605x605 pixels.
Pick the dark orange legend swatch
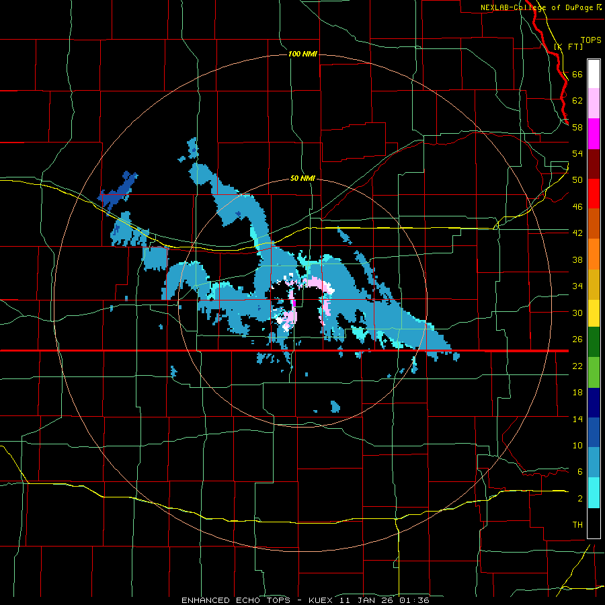[594, 223]
